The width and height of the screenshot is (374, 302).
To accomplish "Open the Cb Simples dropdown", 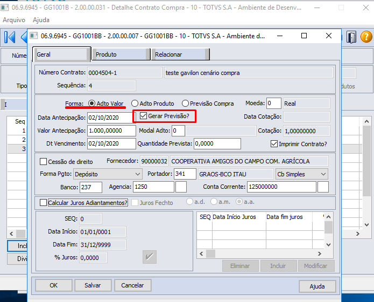I will tap(302, 174).
